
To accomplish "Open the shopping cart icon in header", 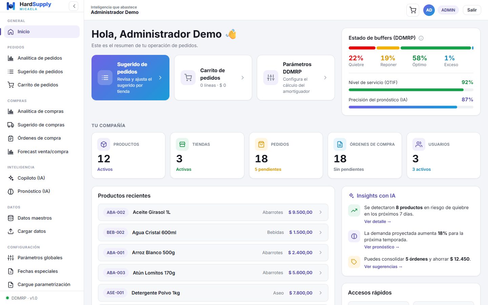I will click(x=413, y=10).
